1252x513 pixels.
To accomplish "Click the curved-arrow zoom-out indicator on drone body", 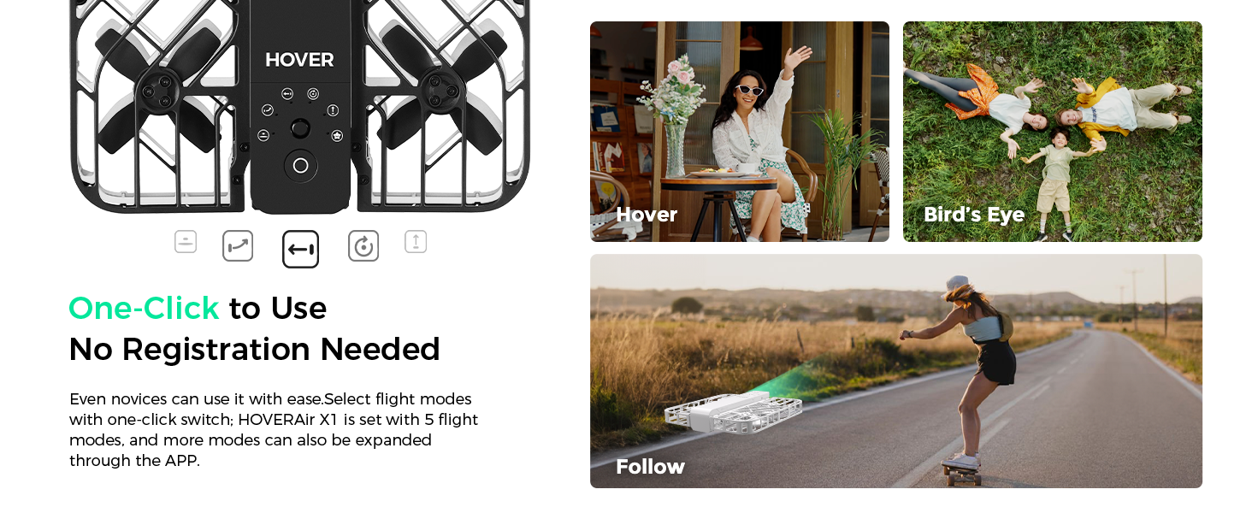I will pos(268,110).
